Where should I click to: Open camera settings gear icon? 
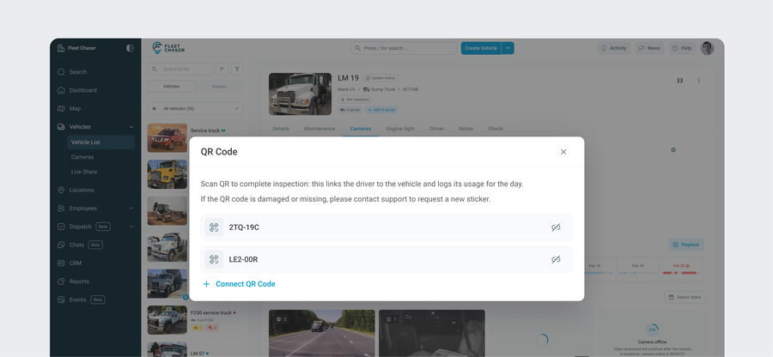coord(673,149)
